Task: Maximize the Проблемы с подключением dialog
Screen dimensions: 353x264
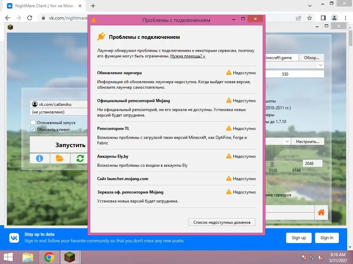Action: pyautogui.click(x=243, y=19)
